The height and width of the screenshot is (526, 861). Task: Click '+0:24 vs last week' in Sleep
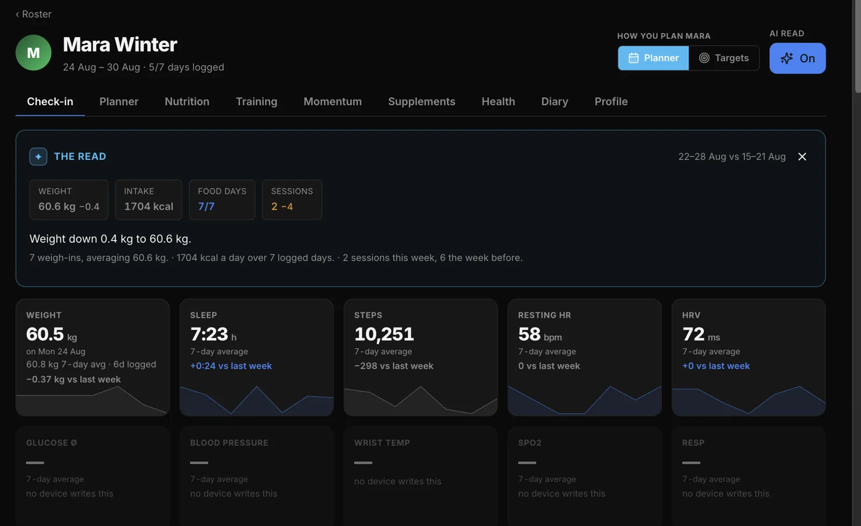(231, 366)
